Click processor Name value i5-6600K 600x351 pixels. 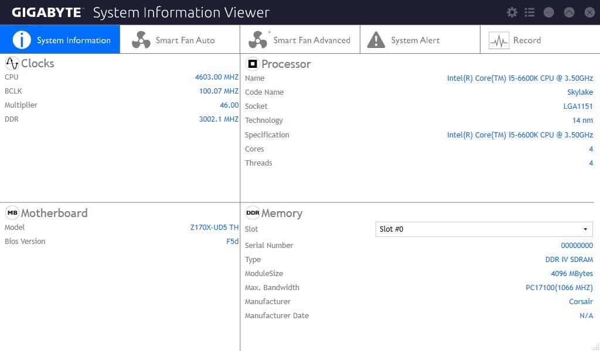point(520,78)
